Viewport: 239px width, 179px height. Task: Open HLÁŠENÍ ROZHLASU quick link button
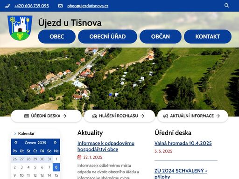pyautogui.click(x=119, y=116)
